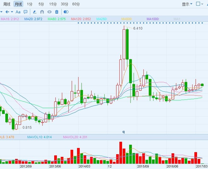Click MA60: 2.575 indicator label

[57, 19]
